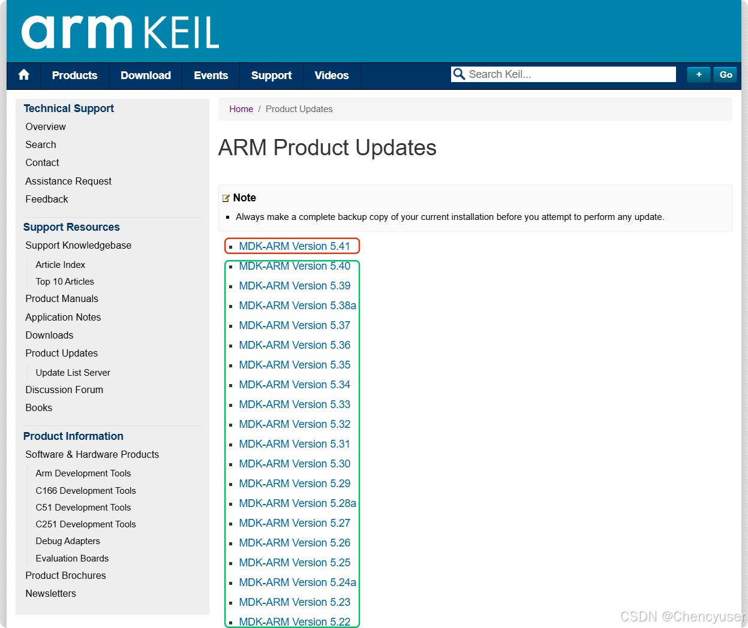This screenshot has height=628, width=748.
Task: Open MDK-ARM Version 5.41 link
Action: (x=295, y=246)
